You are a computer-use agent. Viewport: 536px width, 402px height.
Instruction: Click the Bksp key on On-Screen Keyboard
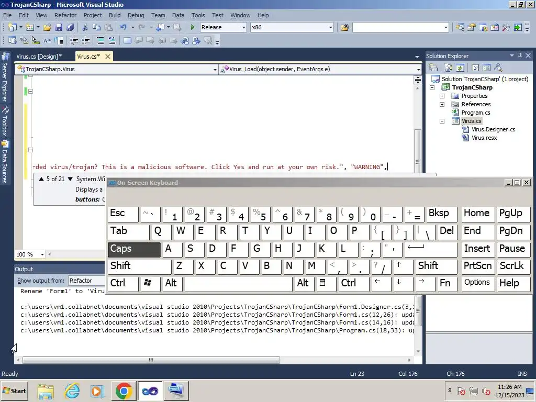(442, 214)
